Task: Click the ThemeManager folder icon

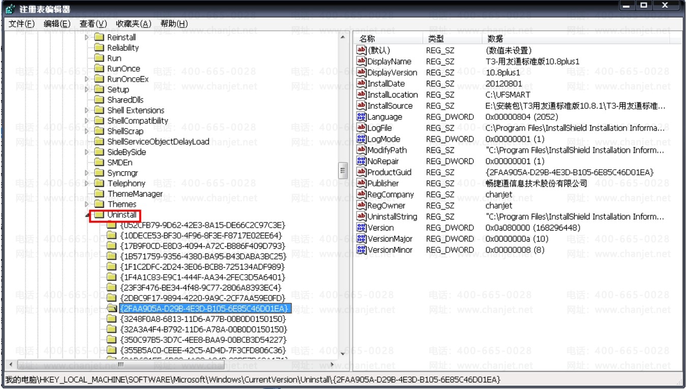Action: click(100, 193)
